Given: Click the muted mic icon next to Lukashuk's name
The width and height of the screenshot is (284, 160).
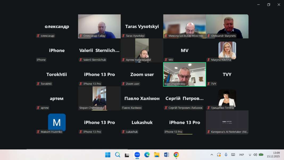Looking at the screenshot, I should [124, 132].
